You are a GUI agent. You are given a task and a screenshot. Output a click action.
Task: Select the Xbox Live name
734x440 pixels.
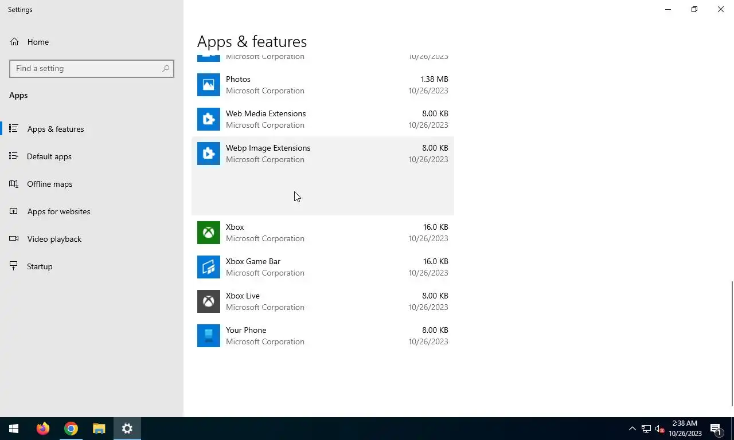(x=243, y=296)
